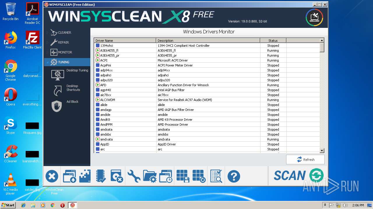Open Windows Explorer folder in taskbar
The width and height of the screenshot is (373, 209).
(33, 205)
